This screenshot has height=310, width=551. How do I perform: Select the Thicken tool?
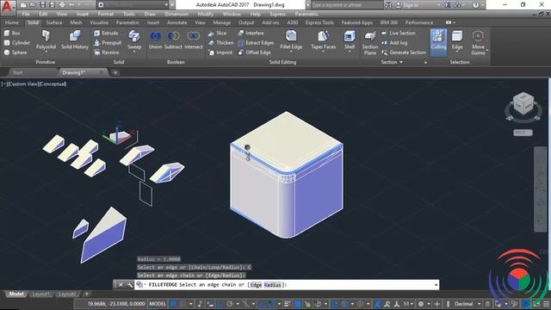(x=220, y=43)
